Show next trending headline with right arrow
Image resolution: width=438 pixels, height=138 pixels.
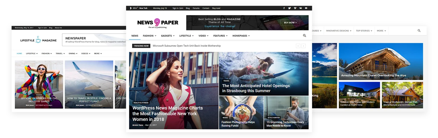[x=304, y=46]
